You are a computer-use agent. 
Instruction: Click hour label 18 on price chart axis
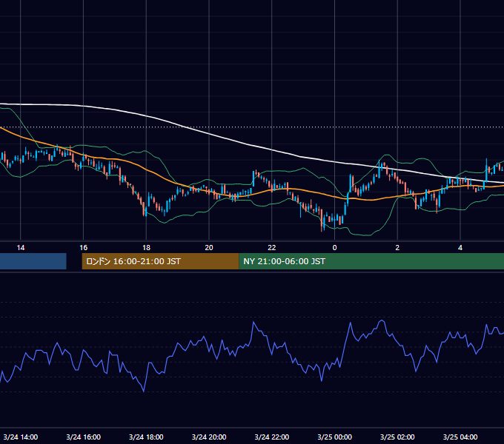click(x=146, y=248)
